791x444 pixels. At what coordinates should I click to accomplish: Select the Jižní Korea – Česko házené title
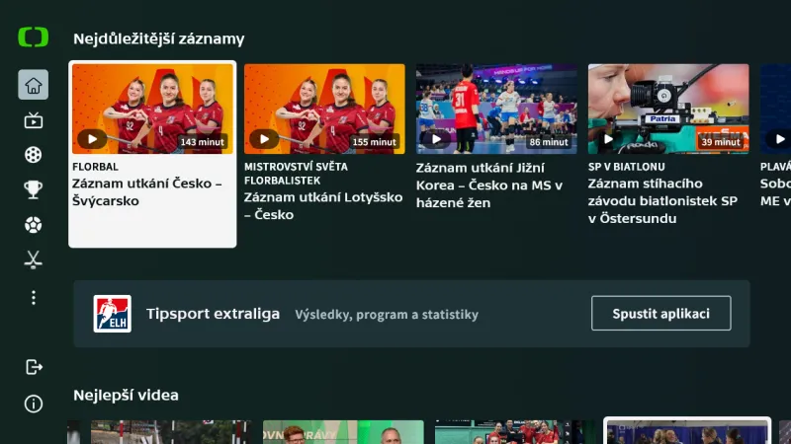[x=488, y=185]
